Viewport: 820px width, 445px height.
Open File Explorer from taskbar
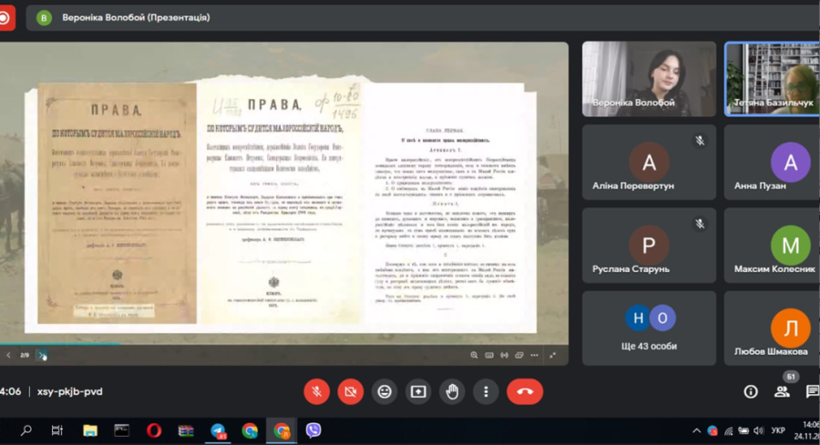[x=90, y=430]
